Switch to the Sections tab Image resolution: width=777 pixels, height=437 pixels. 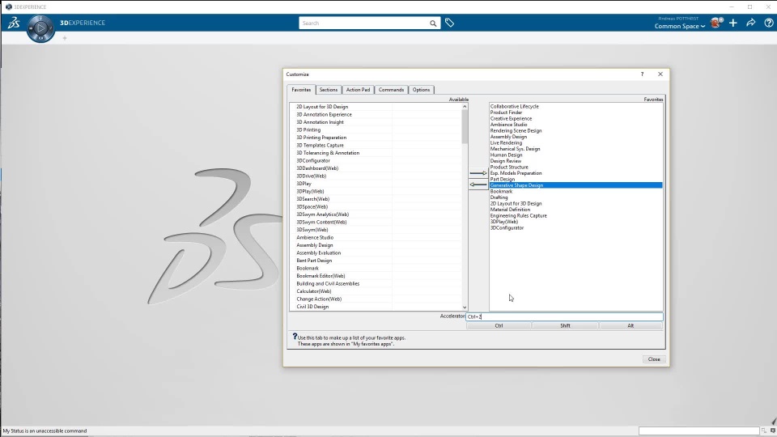[328, 90]
